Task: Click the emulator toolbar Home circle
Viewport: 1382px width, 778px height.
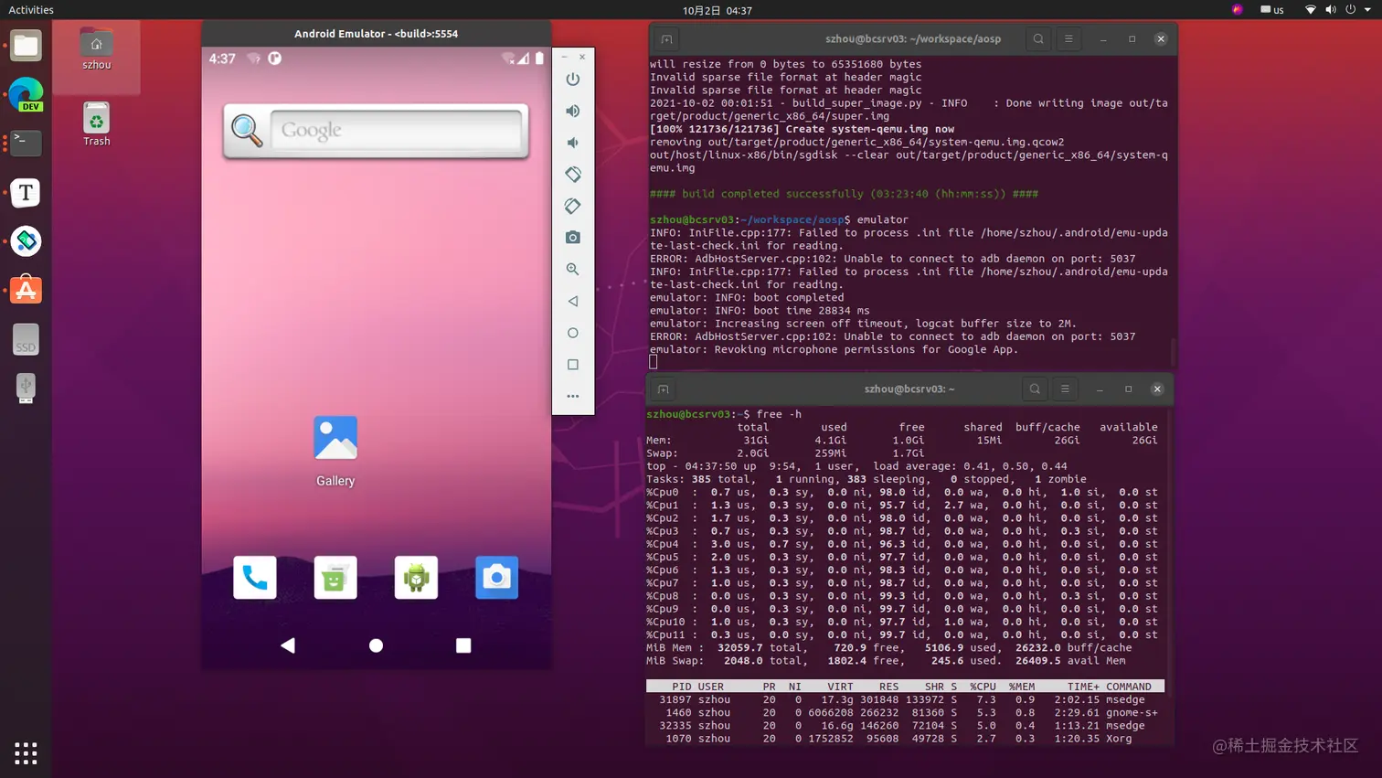Action: pyautogui.click(x=573, y=333)
